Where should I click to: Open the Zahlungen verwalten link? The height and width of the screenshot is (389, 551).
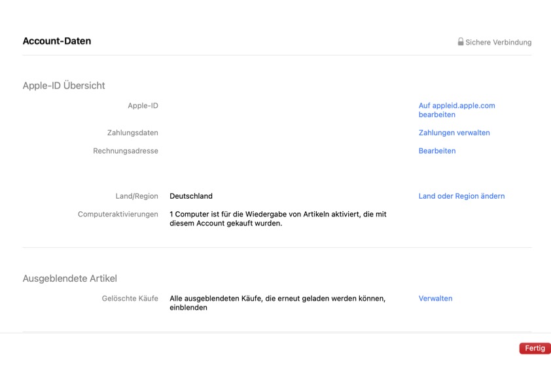tap(454, 133)
